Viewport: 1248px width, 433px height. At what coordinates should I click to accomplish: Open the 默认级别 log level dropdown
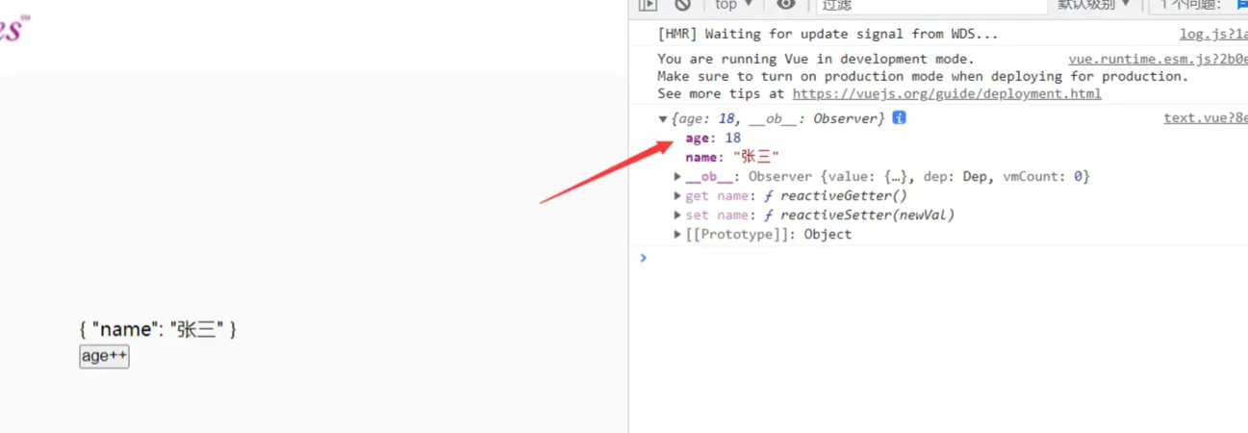[1094, 5]
